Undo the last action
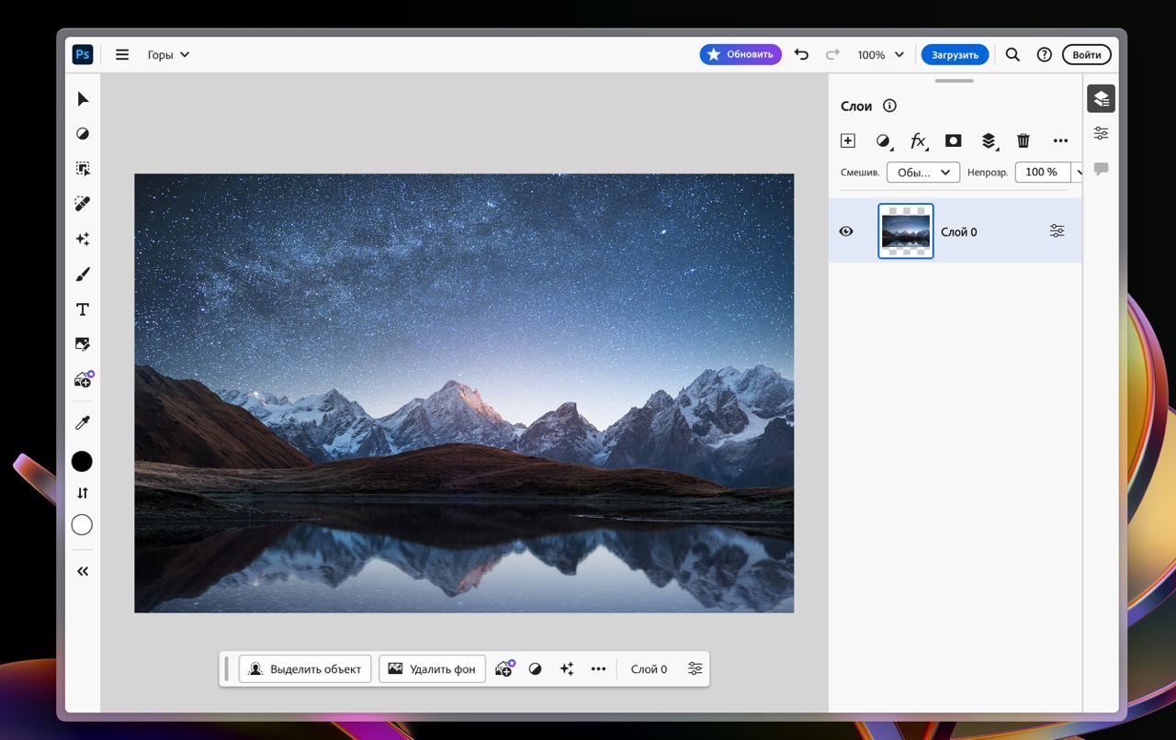1176x740 pixels. tap(801, 54)
